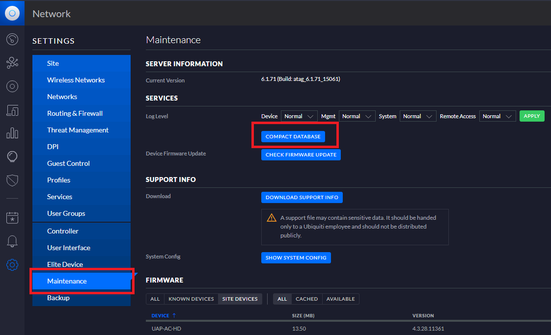Open the Statistics bar chart icon
Viewport: 551px width, 335px height.
click(x=12, y=133)
